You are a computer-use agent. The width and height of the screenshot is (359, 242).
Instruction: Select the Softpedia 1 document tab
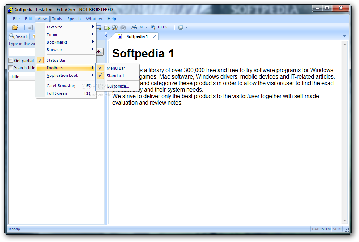pos(137,36)
